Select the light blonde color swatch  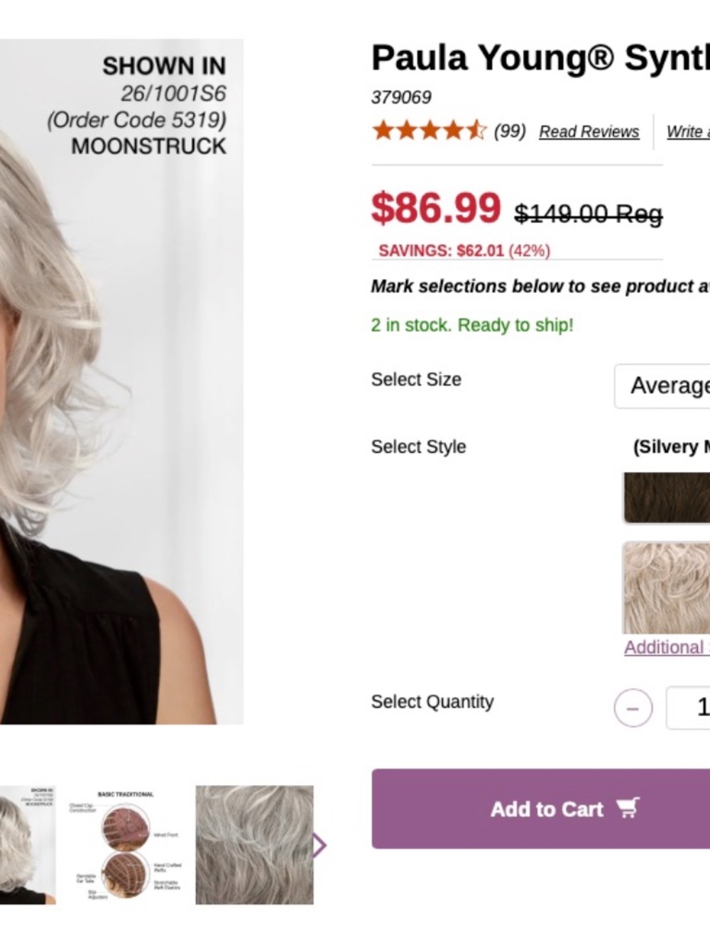coord(667,588)
